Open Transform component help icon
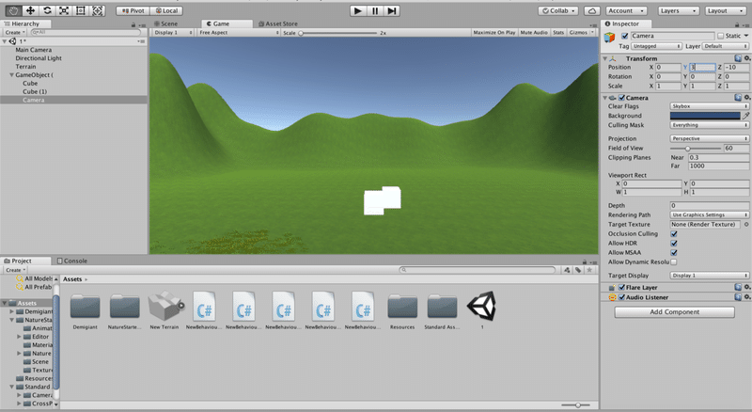 pos(738,58)
